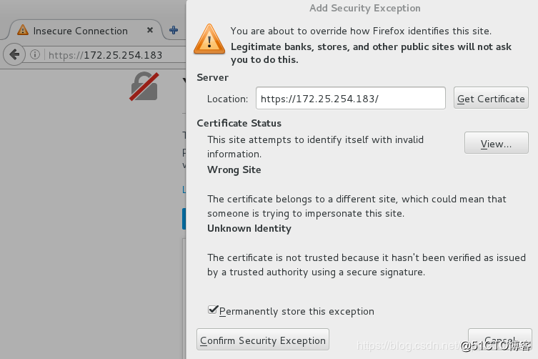Click the 'Server' section label
Viewport: 538px width, 359px height.
tap(213, 78)
